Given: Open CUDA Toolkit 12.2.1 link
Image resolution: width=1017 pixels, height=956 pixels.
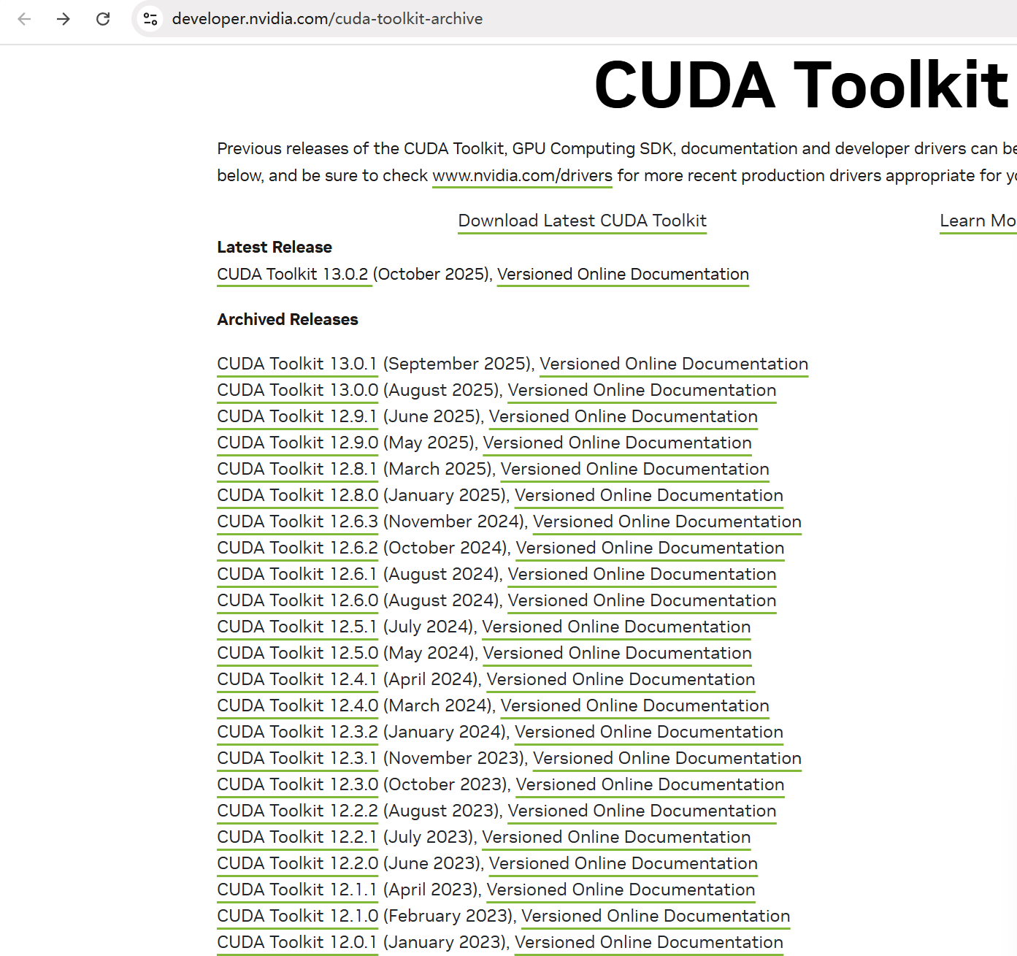Looking at the screenshot, I should point(297,838).
